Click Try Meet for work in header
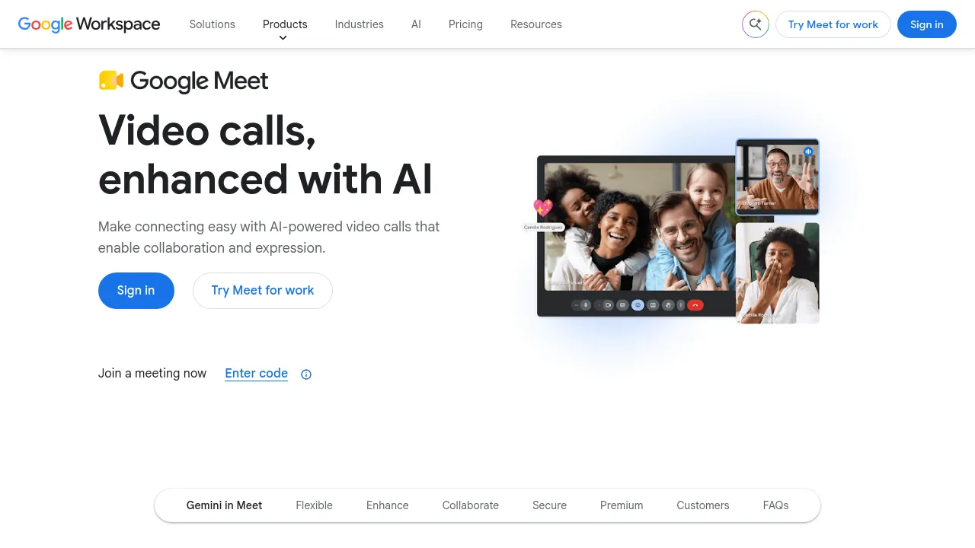The image size is (975, 548). (x=833, y=24)
